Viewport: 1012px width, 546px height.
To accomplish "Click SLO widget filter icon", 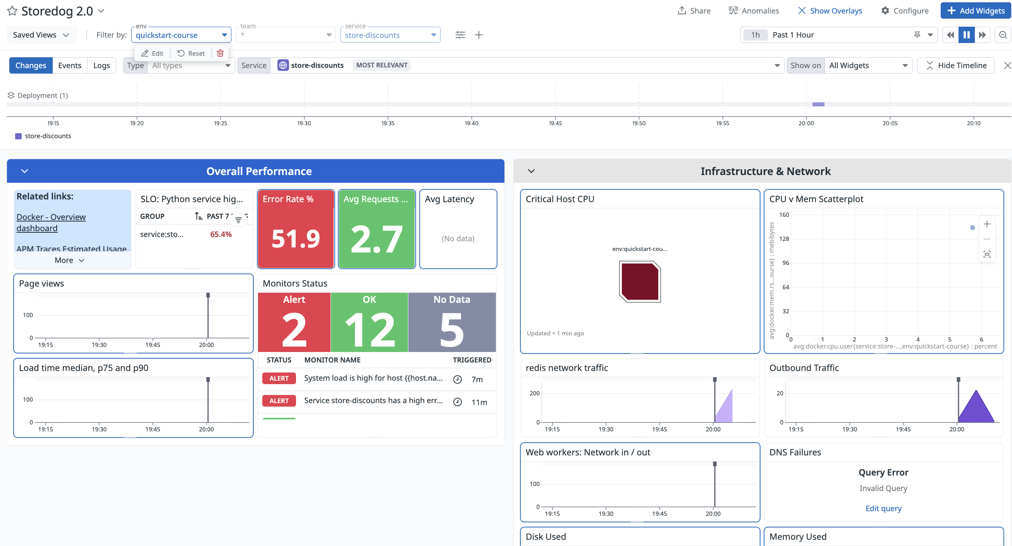I will pyautogui.click(x=238, y=220).
